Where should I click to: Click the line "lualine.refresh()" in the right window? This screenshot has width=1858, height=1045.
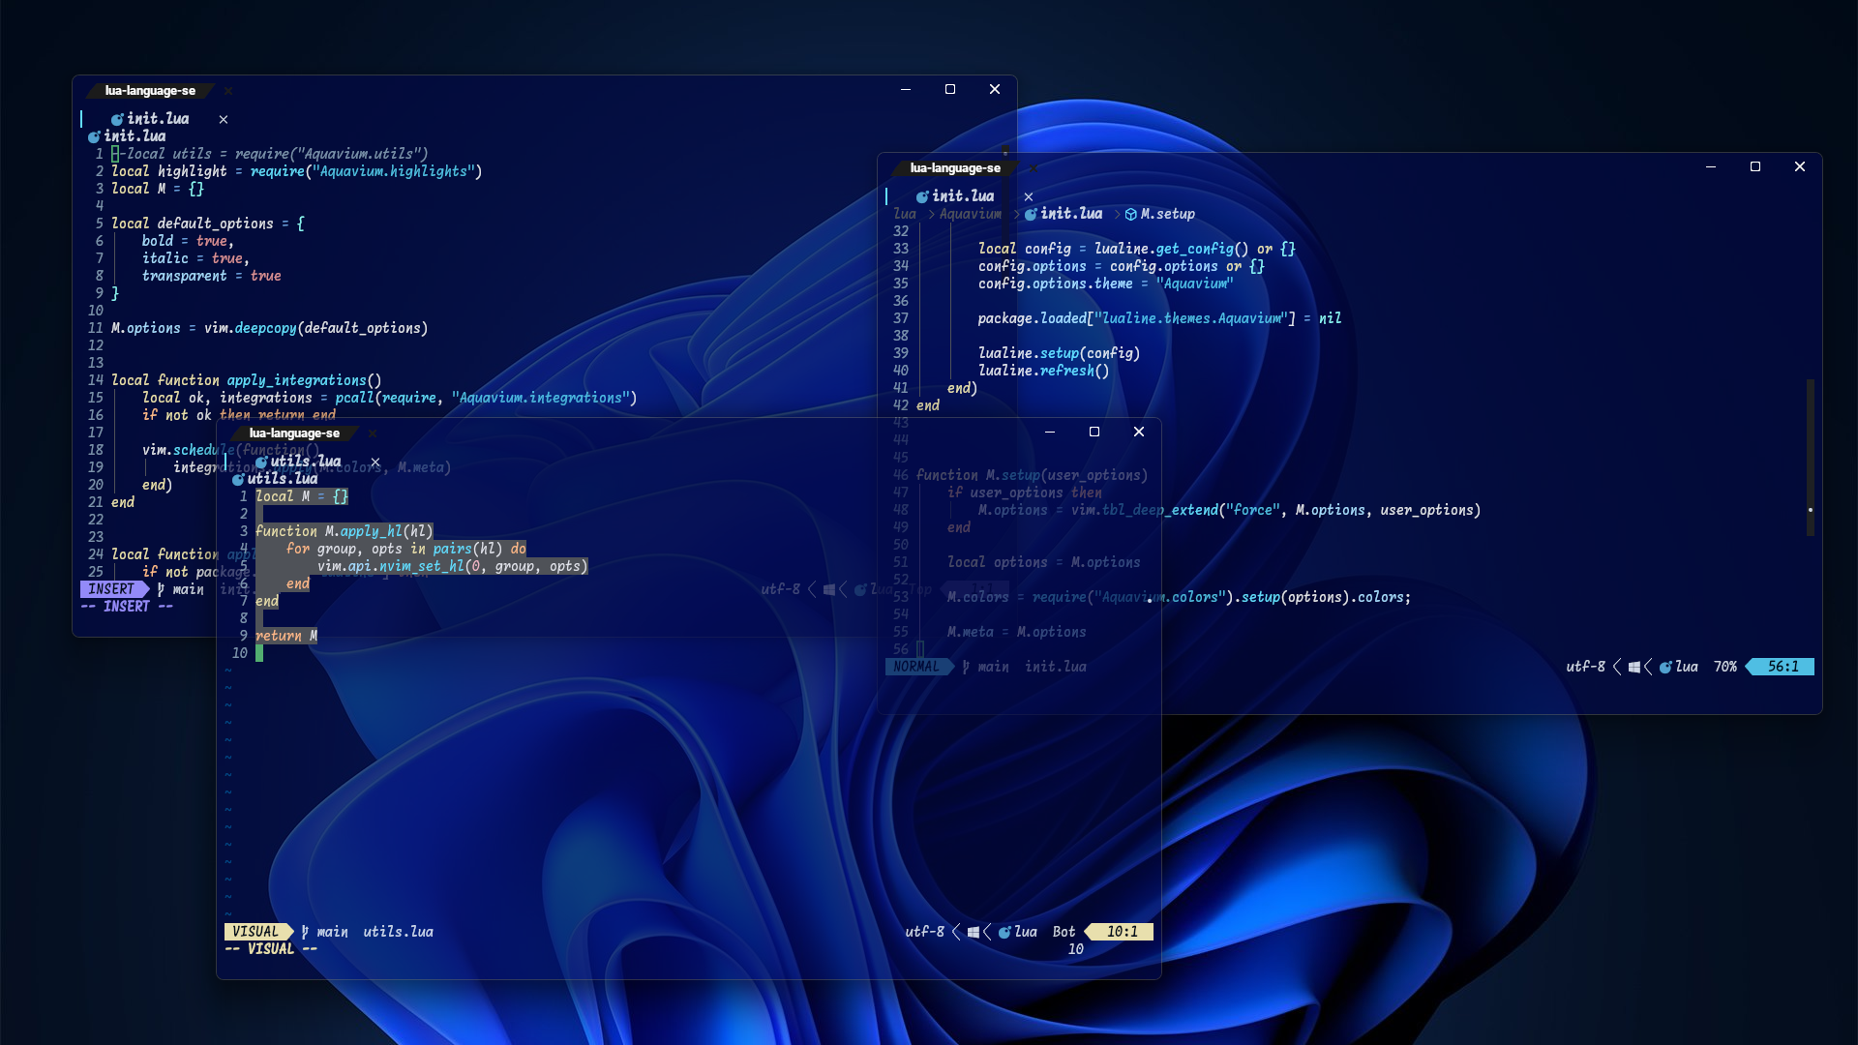coord(1043,371)
